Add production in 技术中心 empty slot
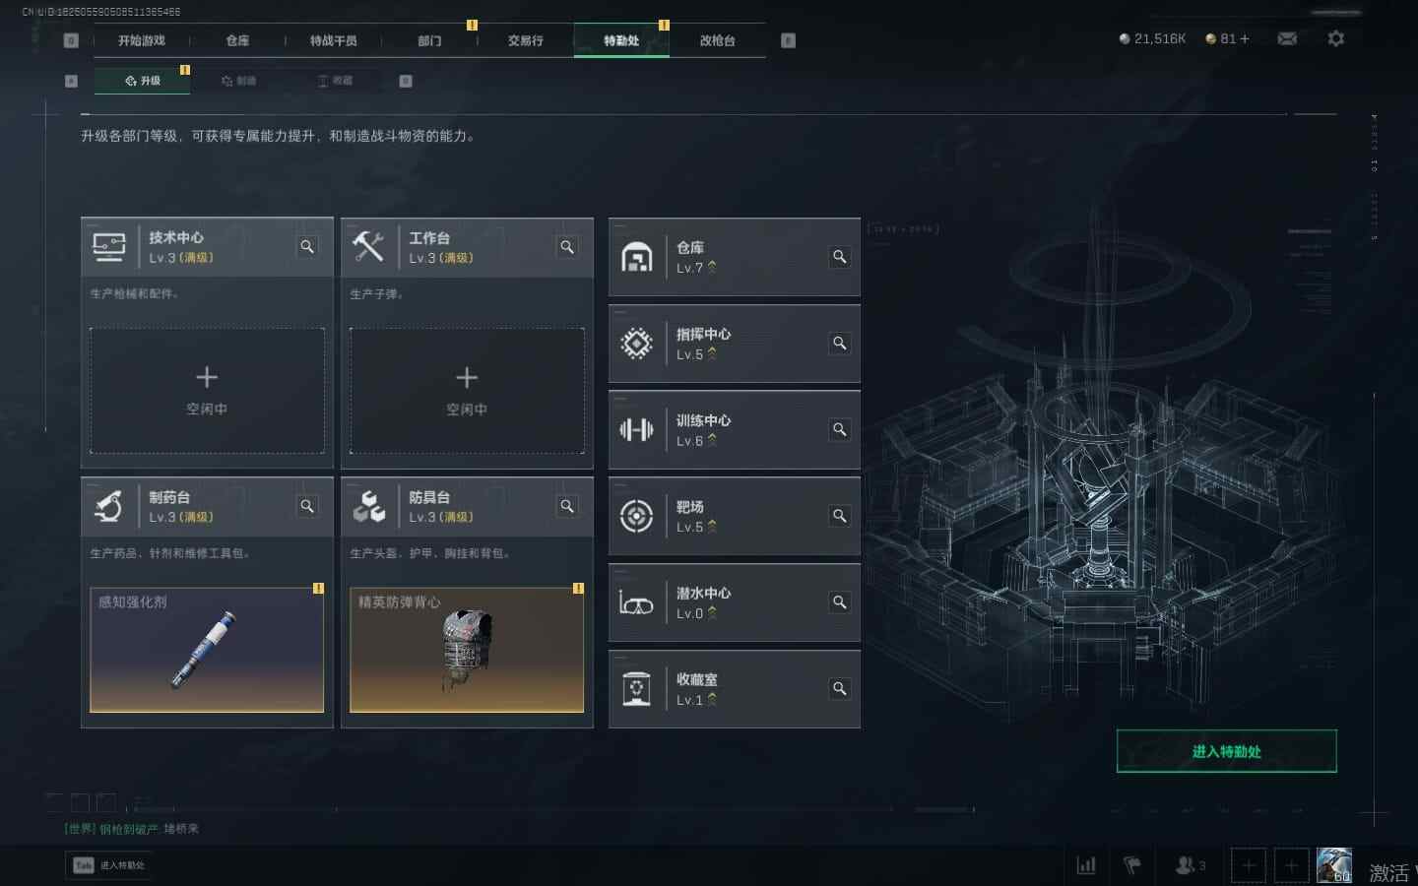The image size is (1418, 886). 207,391
